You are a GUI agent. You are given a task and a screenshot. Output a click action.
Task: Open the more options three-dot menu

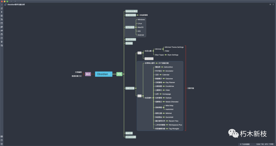tap(273, 4)
